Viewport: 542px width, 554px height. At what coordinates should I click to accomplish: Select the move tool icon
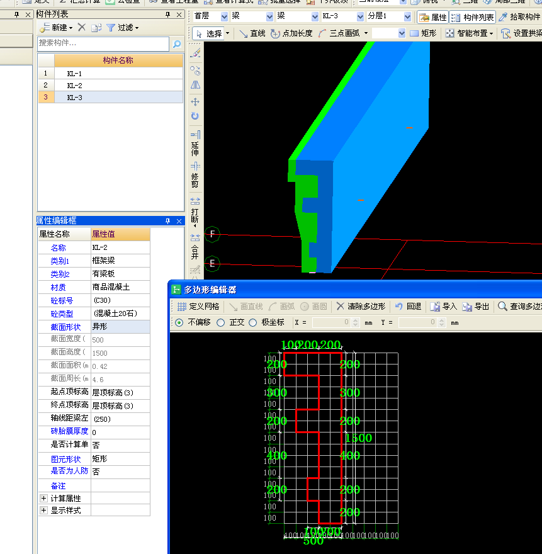point(195,102)
